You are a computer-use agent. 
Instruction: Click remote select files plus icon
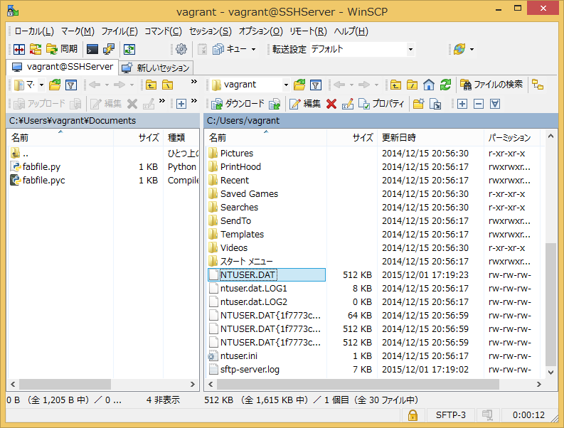click(x=462, y=104)
